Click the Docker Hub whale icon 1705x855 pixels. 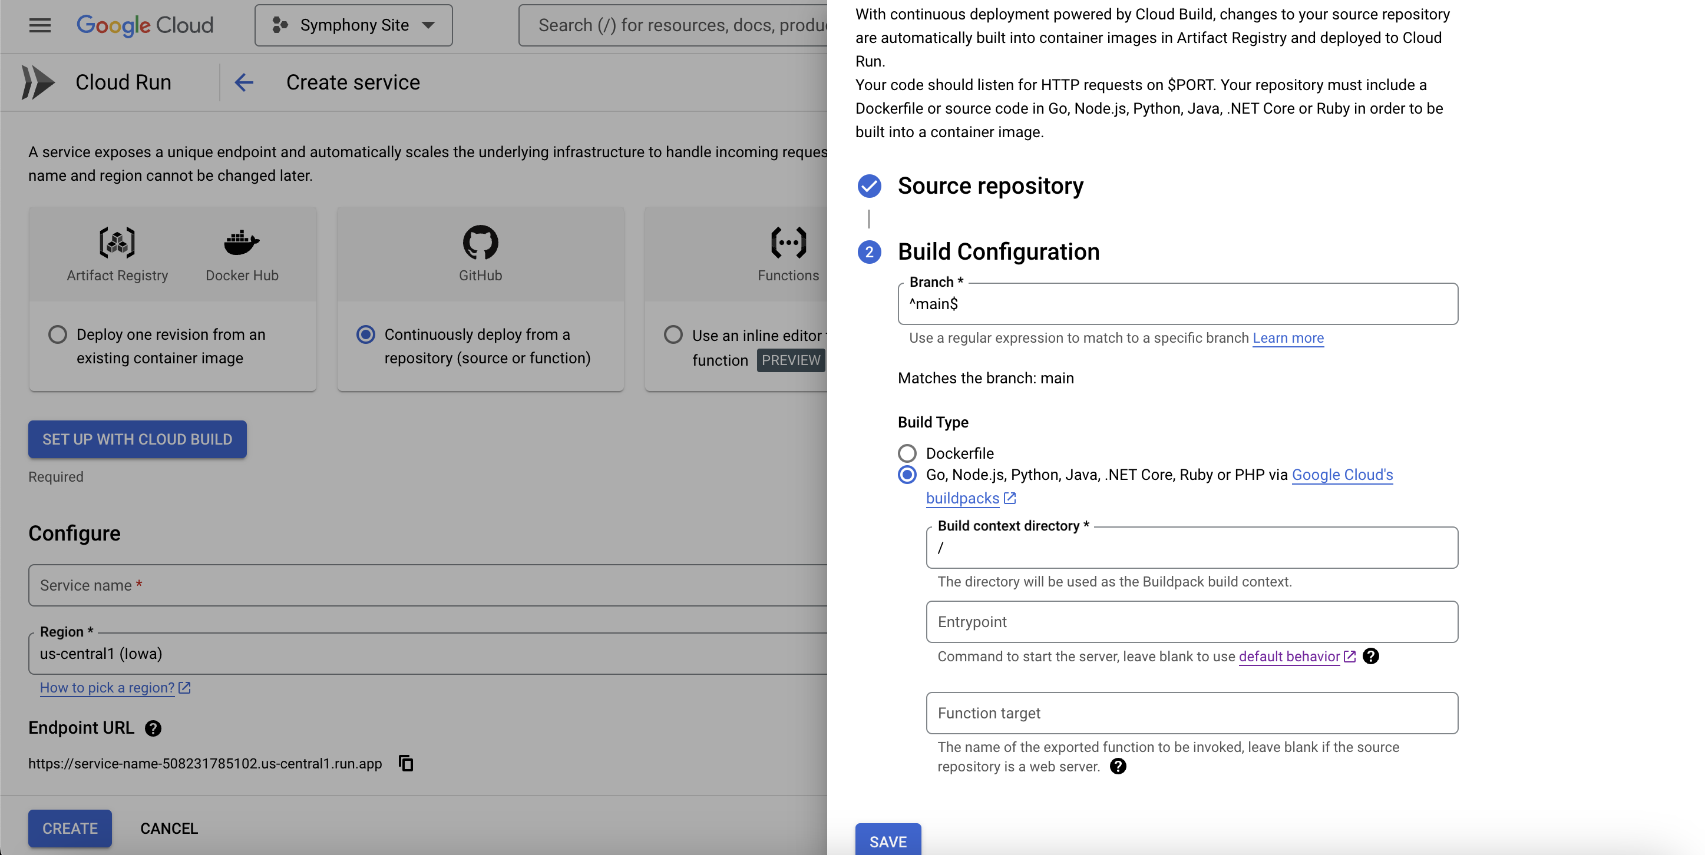tap(242, 242)
